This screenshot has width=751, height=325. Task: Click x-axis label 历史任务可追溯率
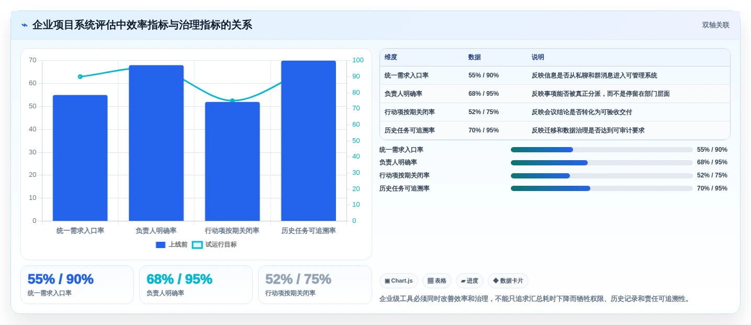pyautogui.click(x=308, y=231)
